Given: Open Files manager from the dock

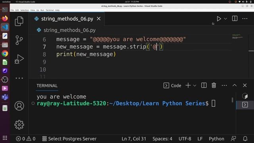Looking at the screenshot, I should (5, 45).
